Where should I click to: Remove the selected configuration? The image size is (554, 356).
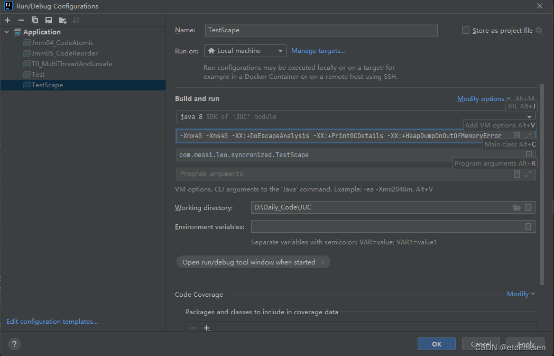click(21, 20)
